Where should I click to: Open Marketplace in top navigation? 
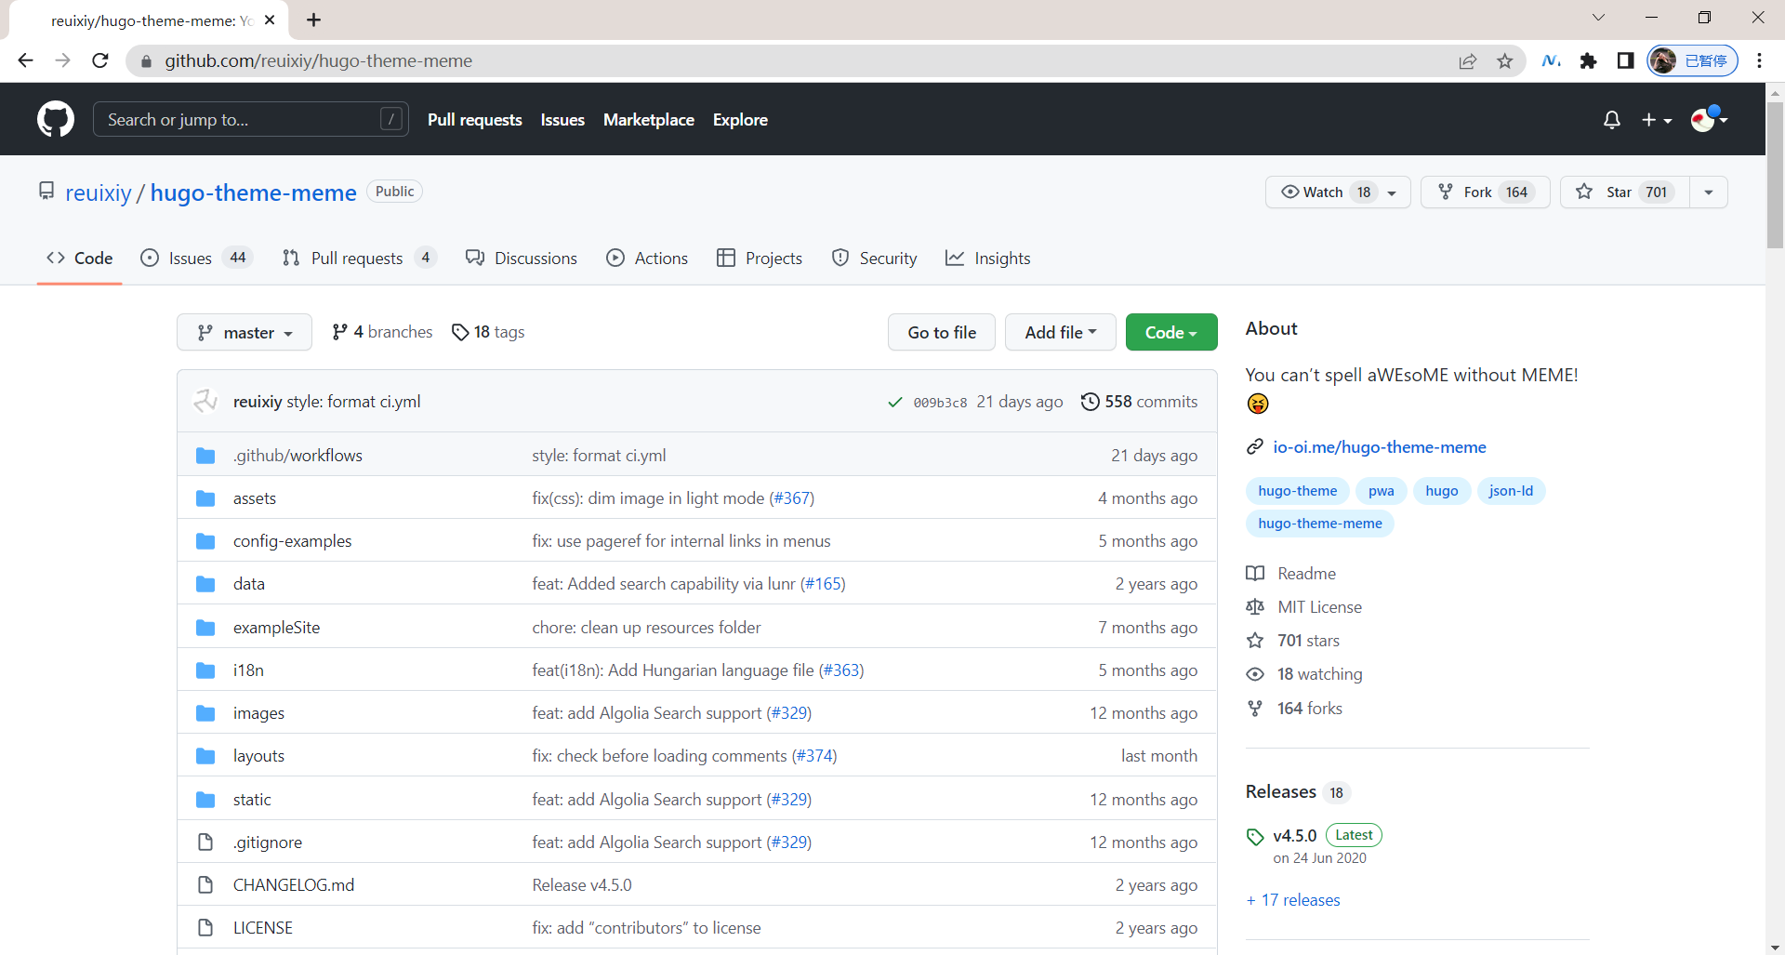pyautogui.click(x=649, y=120)
